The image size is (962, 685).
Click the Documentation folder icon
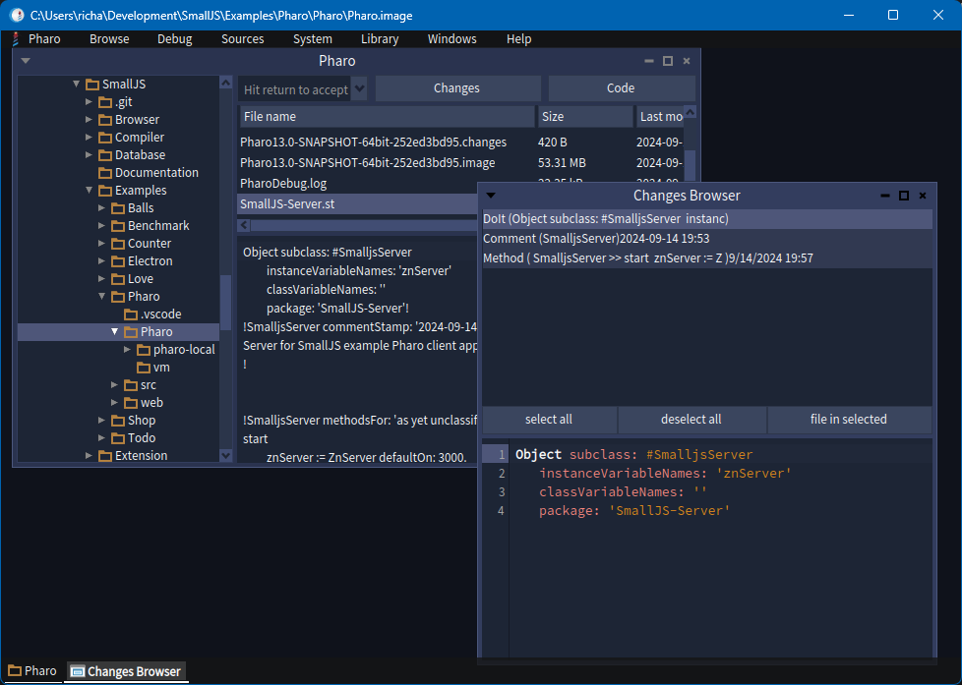(105, 173)
